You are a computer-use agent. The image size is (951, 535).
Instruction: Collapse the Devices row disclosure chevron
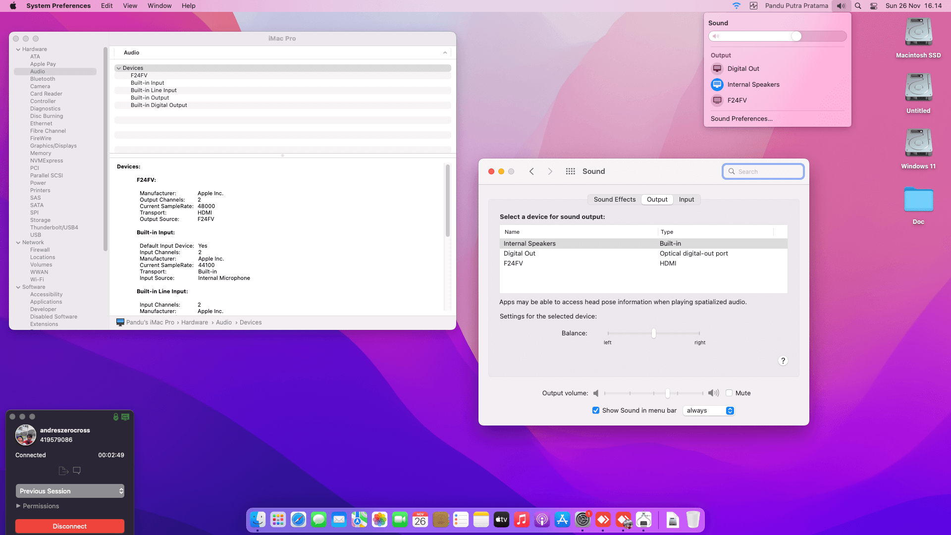click(x=119, y=68)
